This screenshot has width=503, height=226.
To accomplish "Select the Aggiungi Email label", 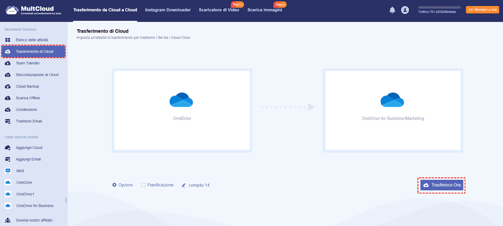I will [28, 159].
